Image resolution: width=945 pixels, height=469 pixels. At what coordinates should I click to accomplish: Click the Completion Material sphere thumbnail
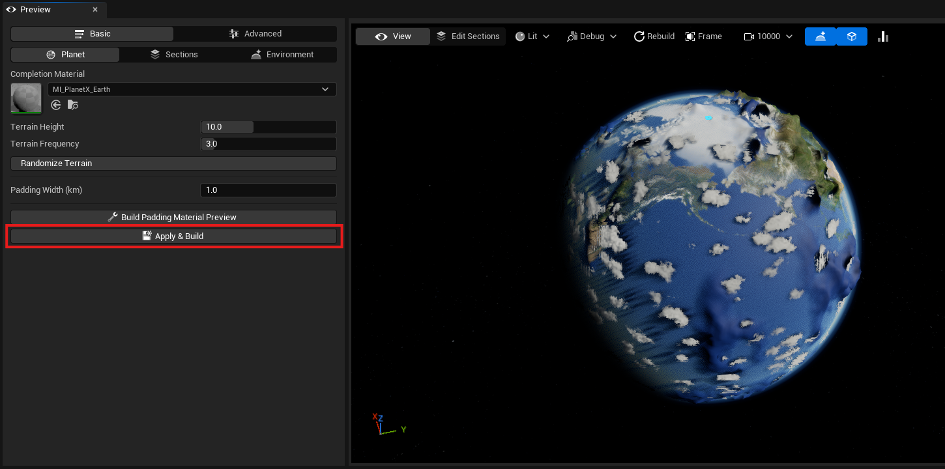click(x=27, y=98)
